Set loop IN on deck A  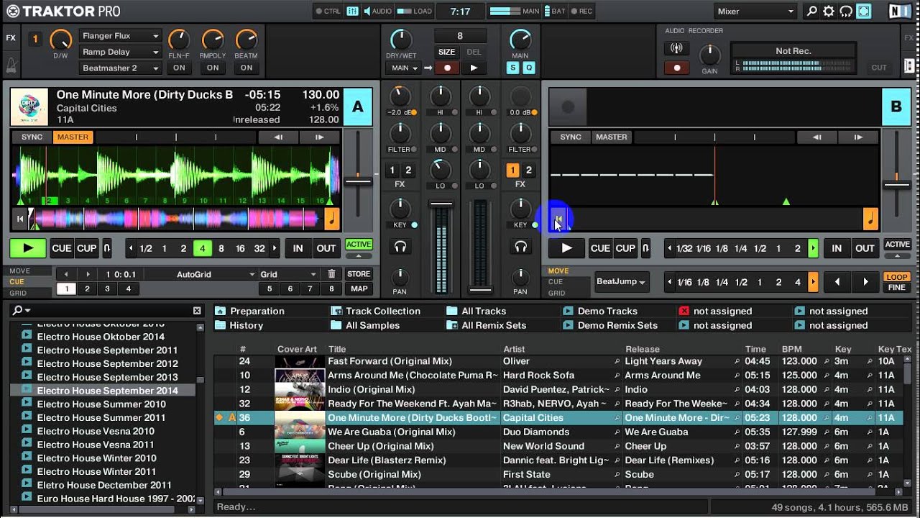[298, 248]
